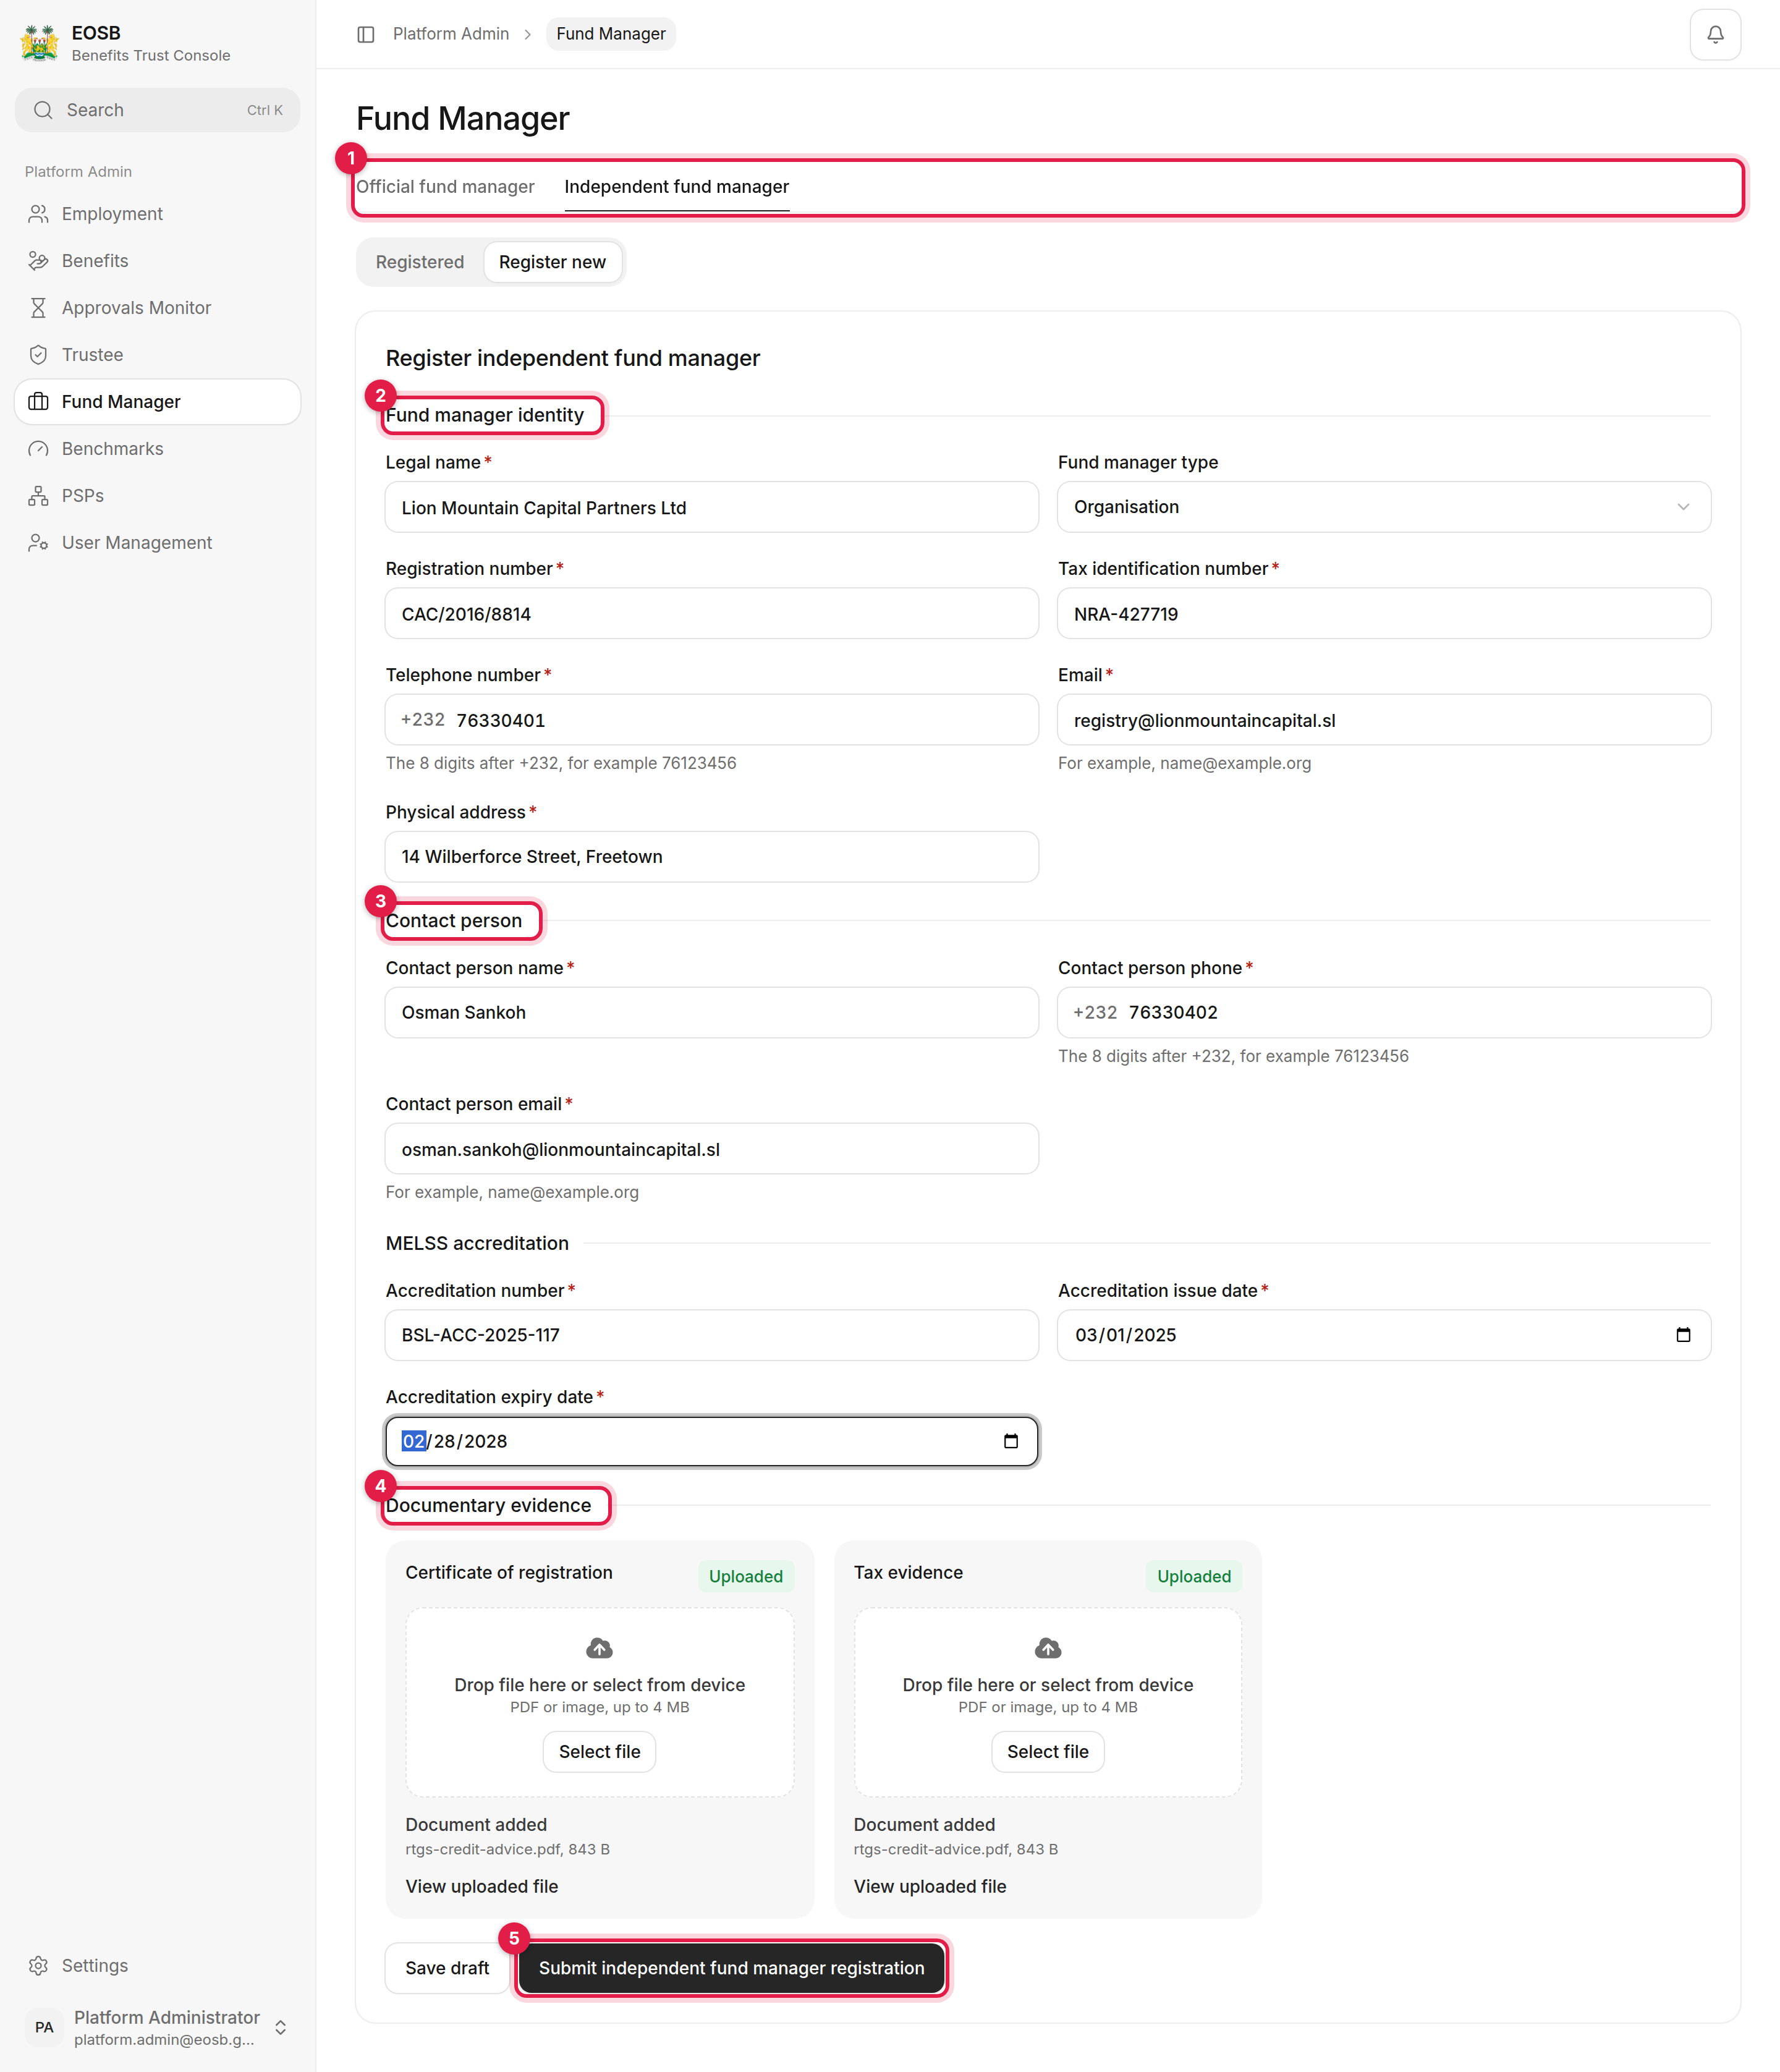Select the Independent fund manager tab
The width and height of the screenshot is (1780, 2072).
pos(677,187)
